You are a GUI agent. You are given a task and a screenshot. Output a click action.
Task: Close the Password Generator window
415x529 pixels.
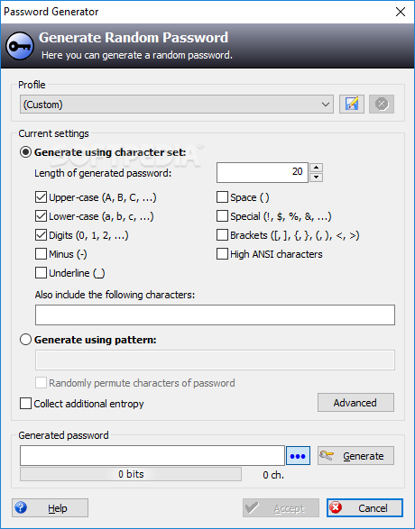point(401,12)
